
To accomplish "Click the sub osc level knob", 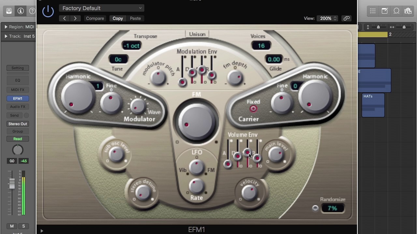I will (x=116, y=155).
